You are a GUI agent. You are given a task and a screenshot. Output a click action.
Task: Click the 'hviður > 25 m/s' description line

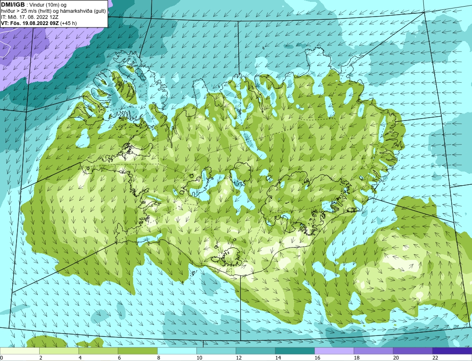point(53,11)
